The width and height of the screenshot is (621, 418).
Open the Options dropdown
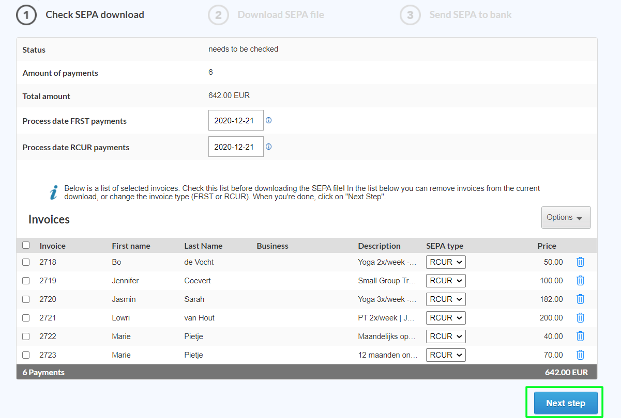(x=566, y=217)
